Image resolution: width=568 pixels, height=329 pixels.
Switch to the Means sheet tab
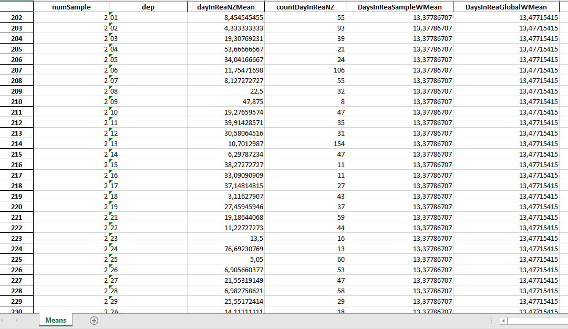tap(55, 320)
